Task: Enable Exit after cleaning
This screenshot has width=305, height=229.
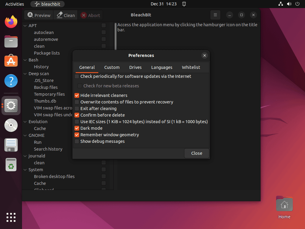Action: (77, 109)
